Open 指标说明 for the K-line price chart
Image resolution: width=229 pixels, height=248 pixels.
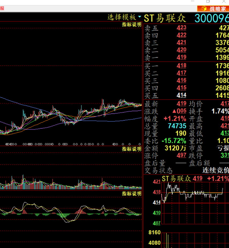coord(132,24)
